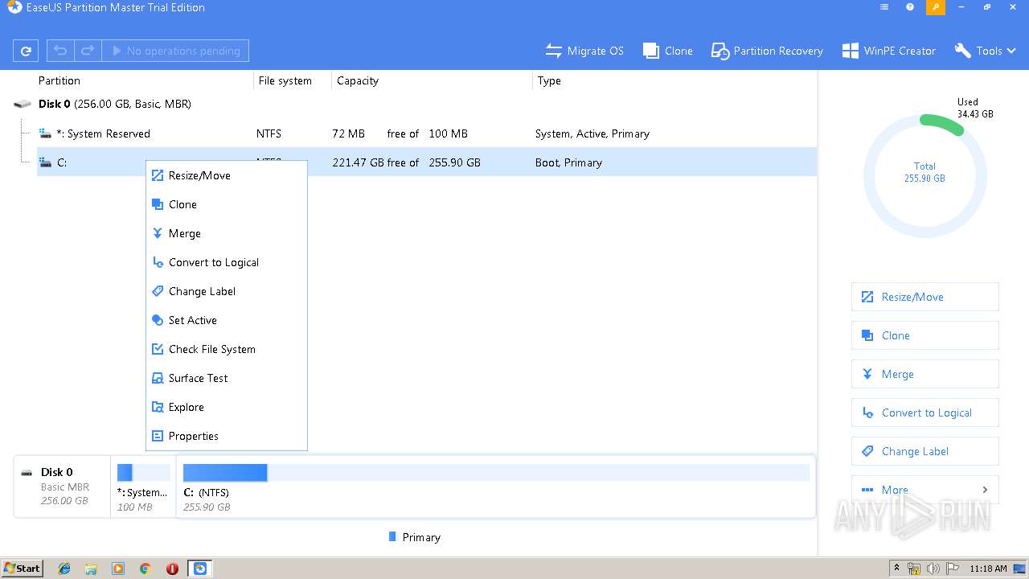This screenshot has width=1029, height=579.
Task: Click the undo arrow button
Action: coord(60,51)
